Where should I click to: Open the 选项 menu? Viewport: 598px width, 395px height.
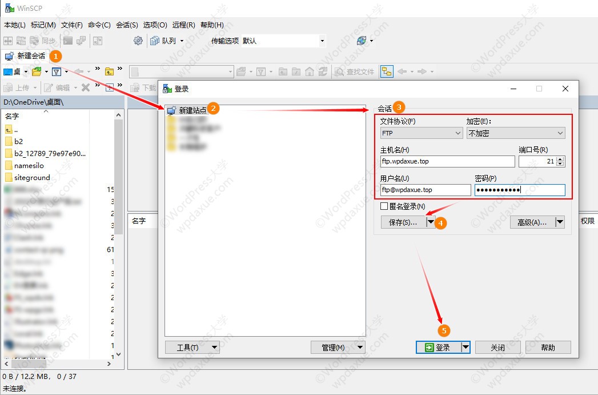pos(155,25)
